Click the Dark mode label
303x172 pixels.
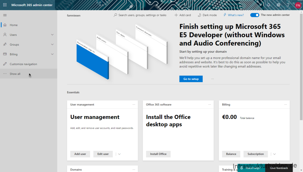click(209, 15)
